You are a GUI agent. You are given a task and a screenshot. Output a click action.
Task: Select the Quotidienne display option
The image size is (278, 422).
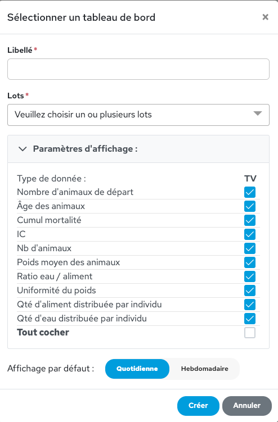coord(137,369)
